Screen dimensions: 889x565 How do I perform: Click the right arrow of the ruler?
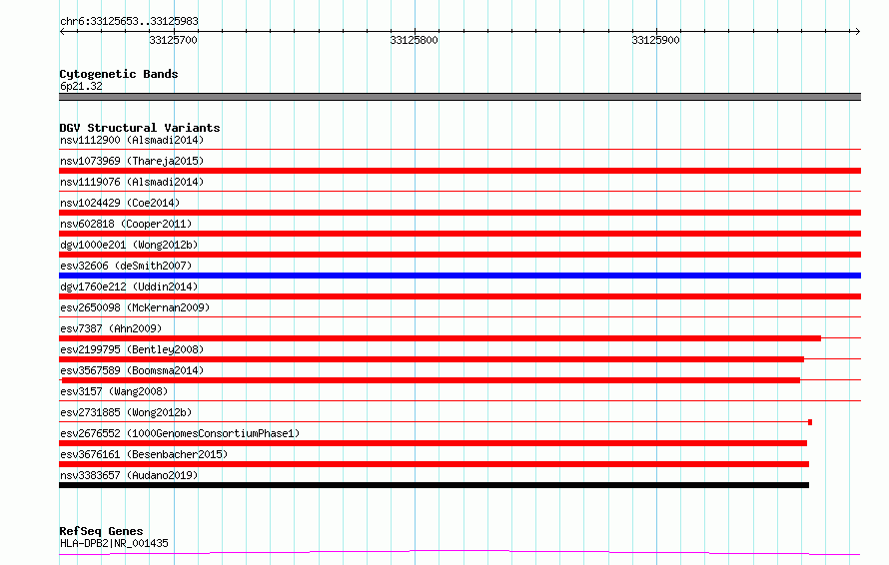coord(857,31)
